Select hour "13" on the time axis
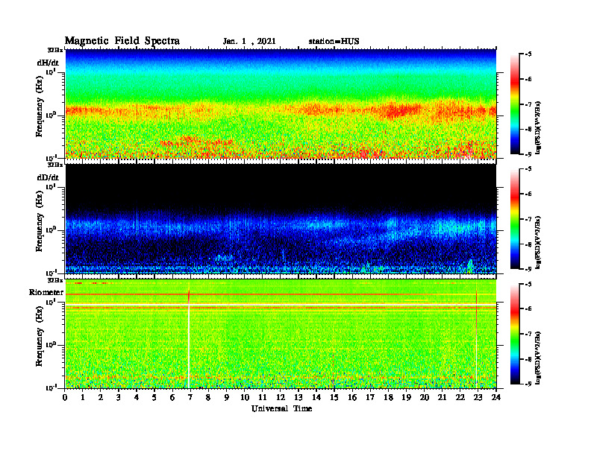Screen dimensions: 591x456 (298, 397)
